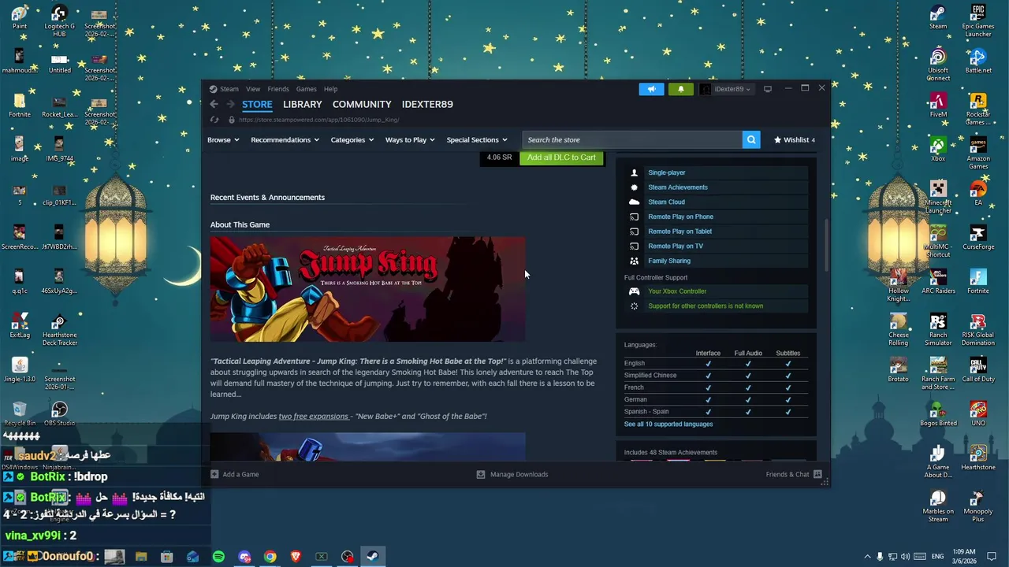
Task: Click the Steam Achievements feature link
Action: coord(678,187)
